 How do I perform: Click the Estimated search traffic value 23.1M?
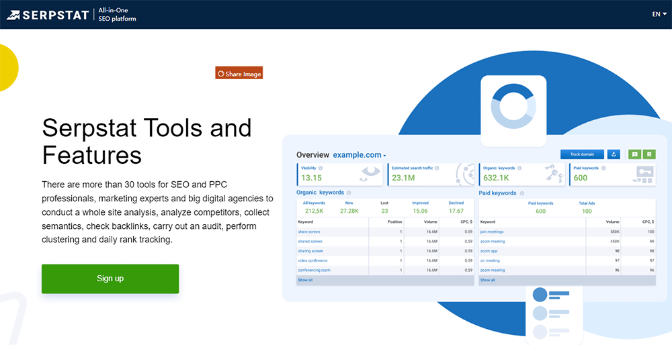click(x=403, y=178)
